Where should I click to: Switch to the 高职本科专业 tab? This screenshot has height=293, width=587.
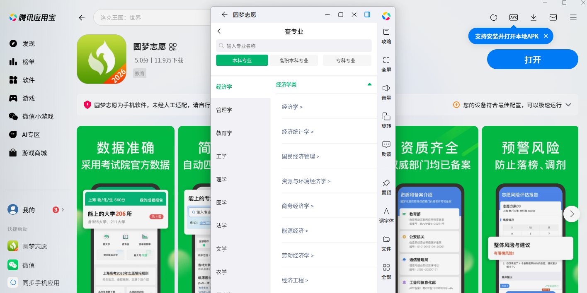[294, 60]
